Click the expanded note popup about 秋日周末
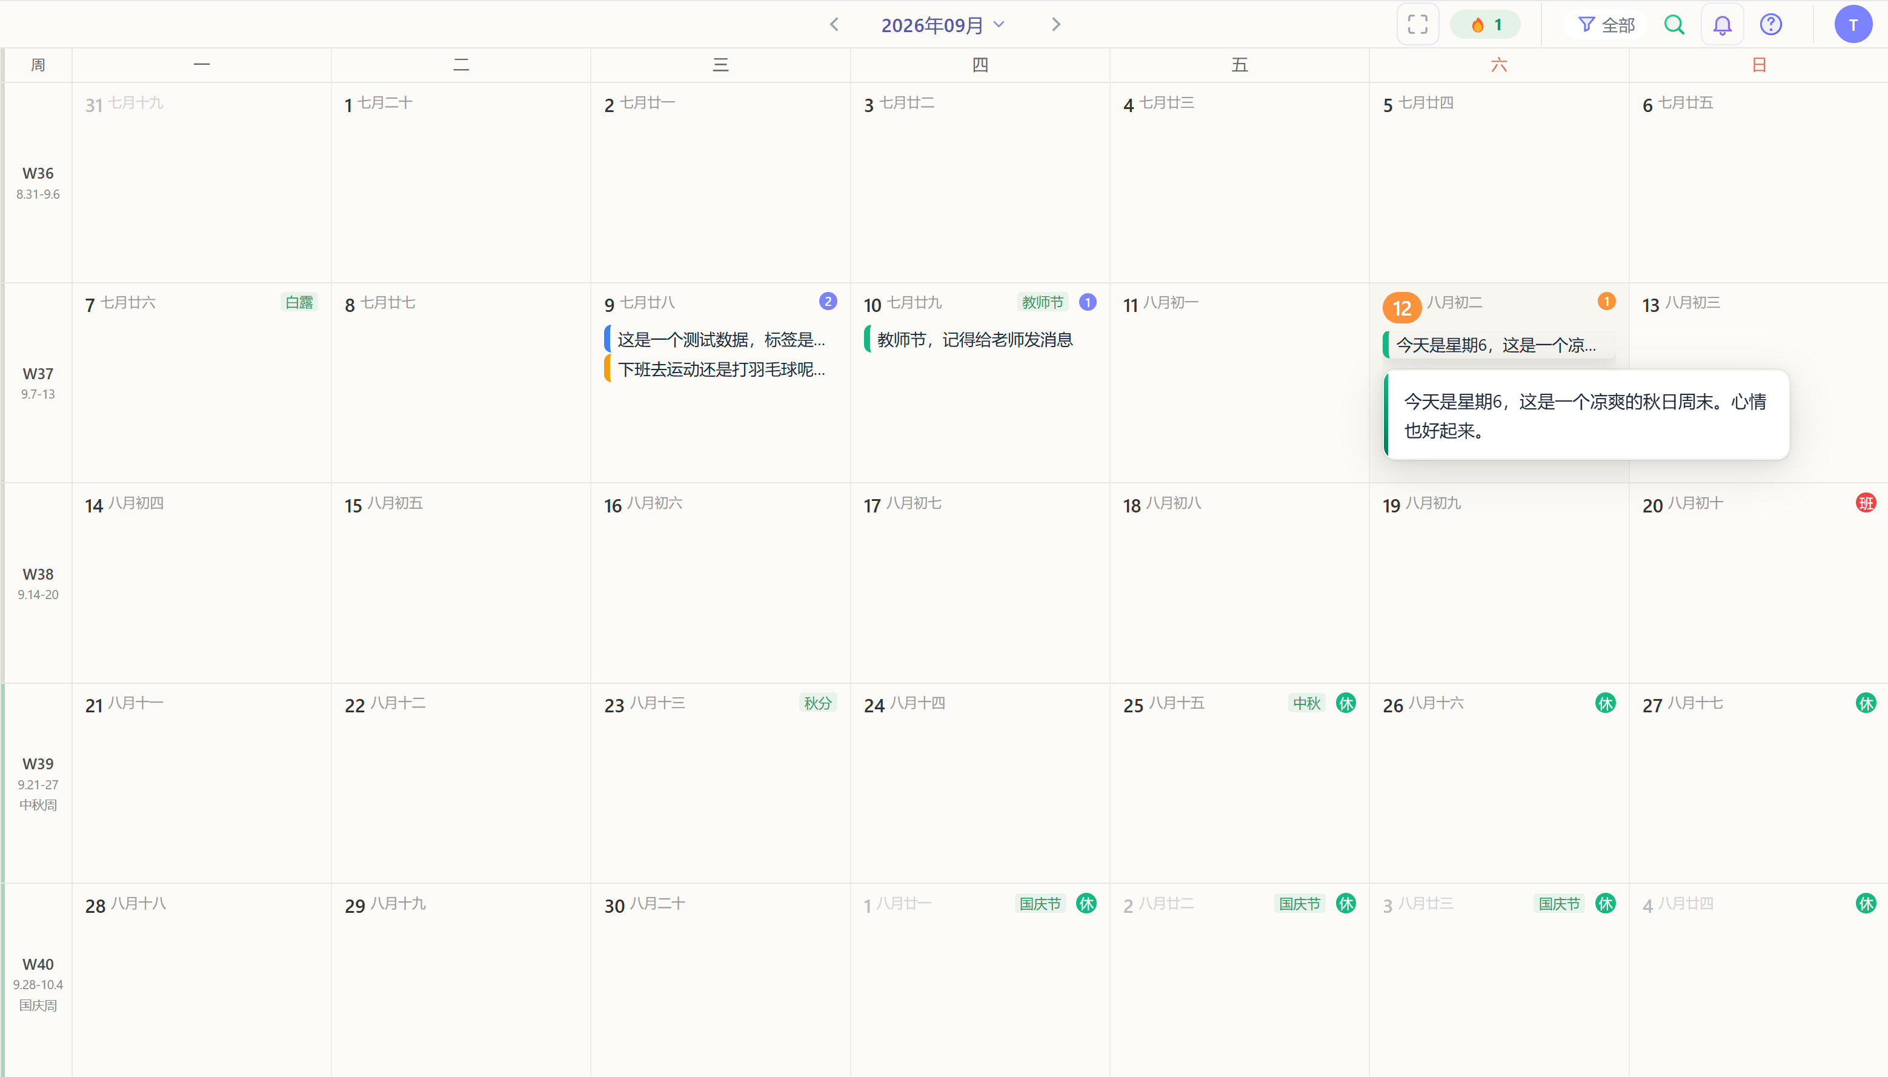1888x1077 pixels. [x=1586, y=416]
